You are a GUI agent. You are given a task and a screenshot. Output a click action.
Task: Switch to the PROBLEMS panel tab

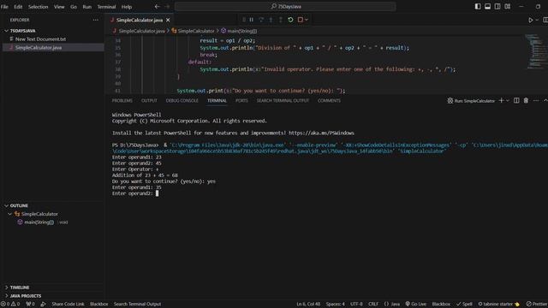(x=122, y=101)
